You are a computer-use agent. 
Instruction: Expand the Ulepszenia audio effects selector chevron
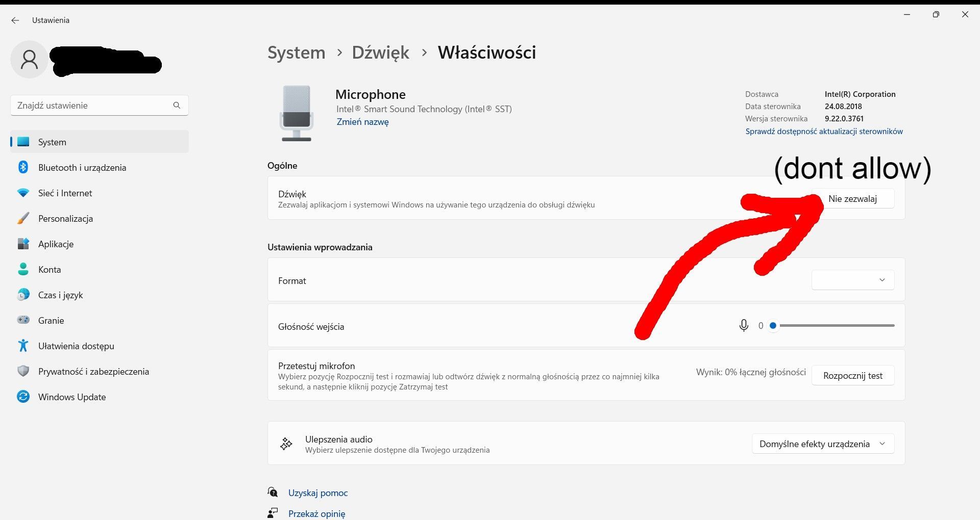(x=882, y=444)
